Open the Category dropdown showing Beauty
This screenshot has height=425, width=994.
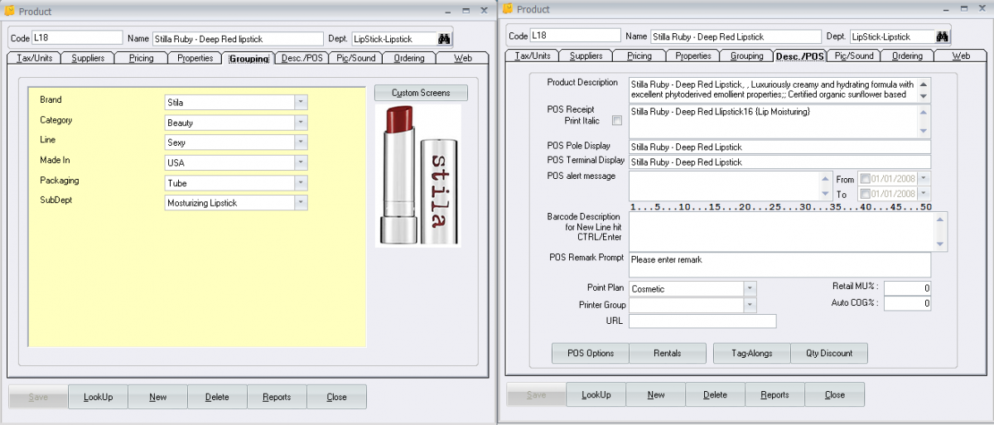click(x=302, y=123)
